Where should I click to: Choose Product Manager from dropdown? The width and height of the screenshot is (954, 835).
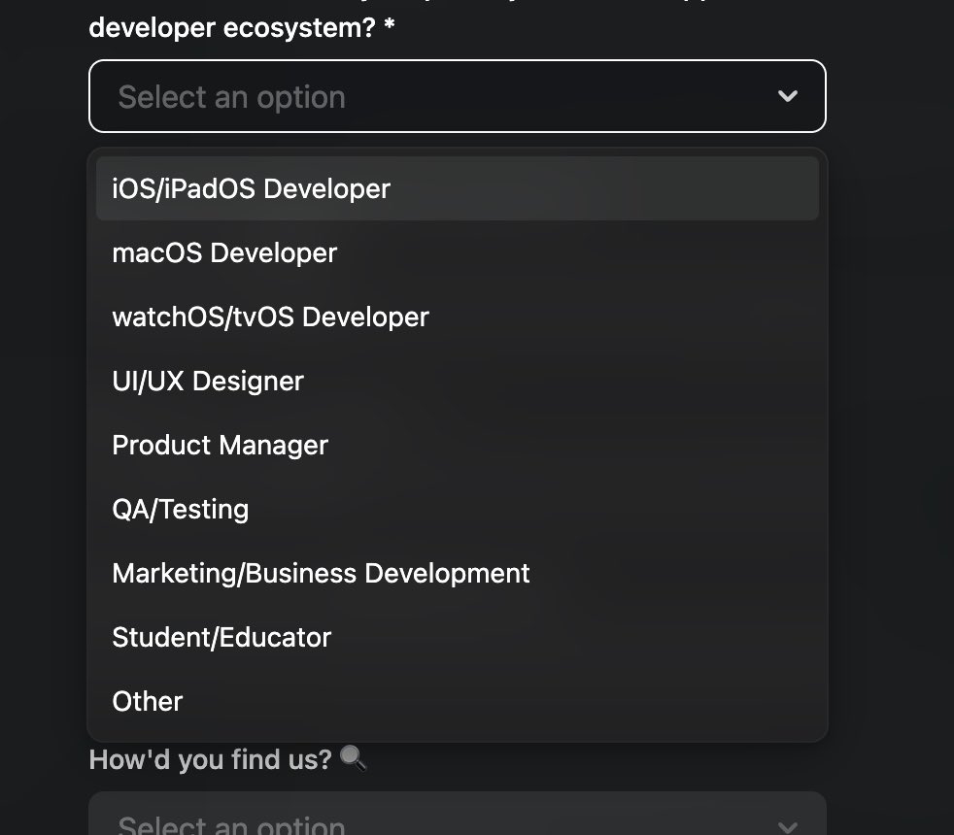pos(457,445)
